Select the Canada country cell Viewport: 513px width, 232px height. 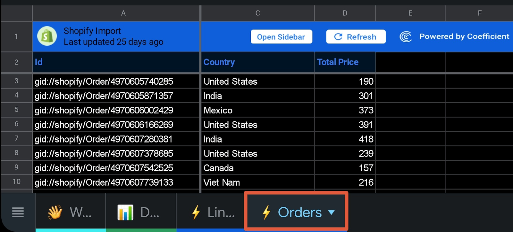[x=257, y=167]
